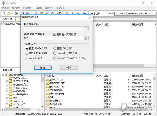This screenshot has width=157, height=116.
Task: Click folder icon of 360SANDBOX in file list
Action: [x=48, y=90]
